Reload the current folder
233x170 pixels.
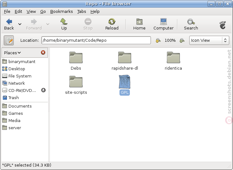(112, 24)
